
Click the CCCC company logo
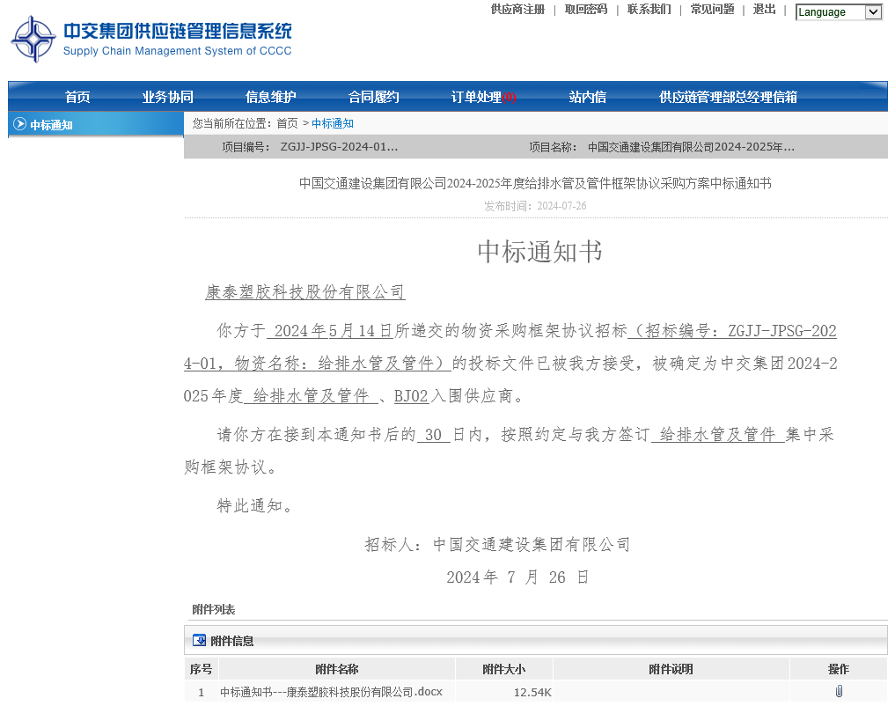click(33, 40)
